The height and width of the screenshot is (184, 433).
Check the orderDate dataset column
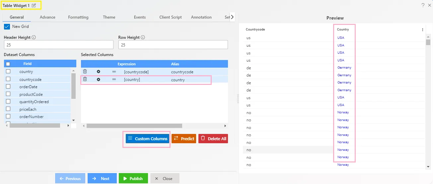[8, 87]
